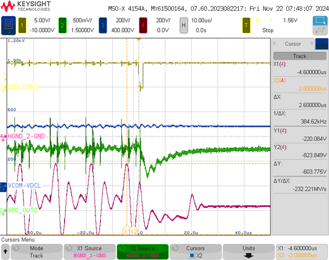Click the Cursors Menu title
Image resolution: width=329 pixels, height=260 pixels.
pyautogui.click(x=18, y=239)
